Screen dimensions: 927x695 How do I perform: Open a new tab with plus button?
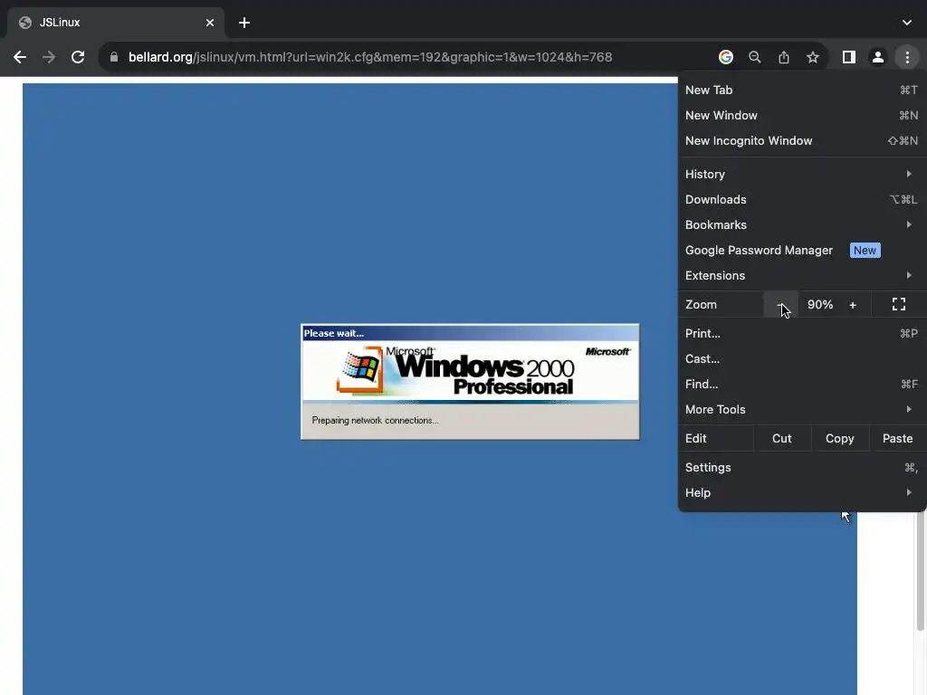pyautogui.click(x=244, y=23)
